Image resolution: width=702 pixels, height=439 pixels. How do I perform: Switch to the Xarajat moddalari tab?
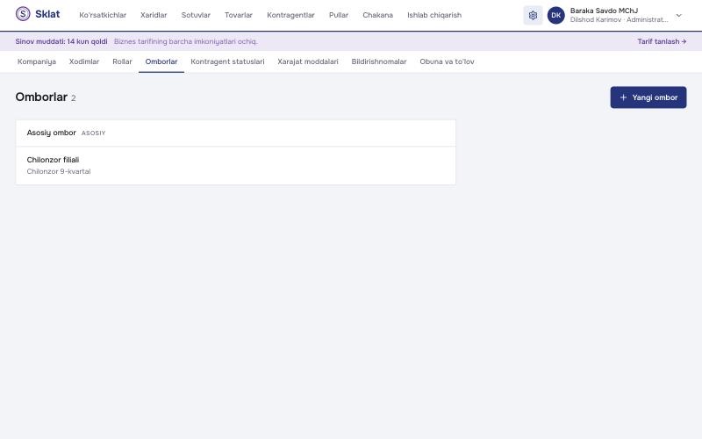coord(308,61)
